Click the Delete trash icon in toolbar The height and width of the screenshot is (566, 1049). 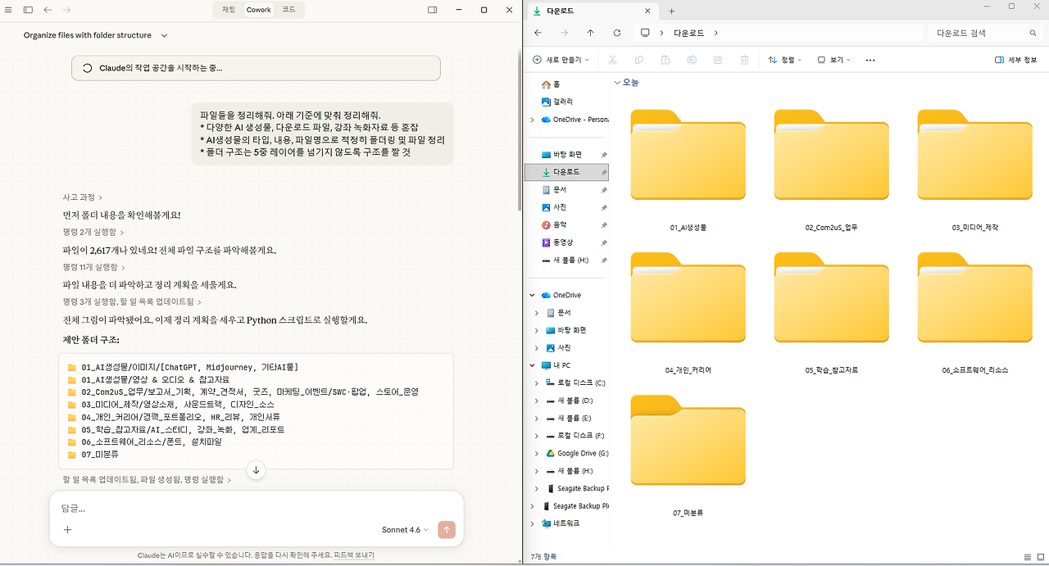point(743,59)
